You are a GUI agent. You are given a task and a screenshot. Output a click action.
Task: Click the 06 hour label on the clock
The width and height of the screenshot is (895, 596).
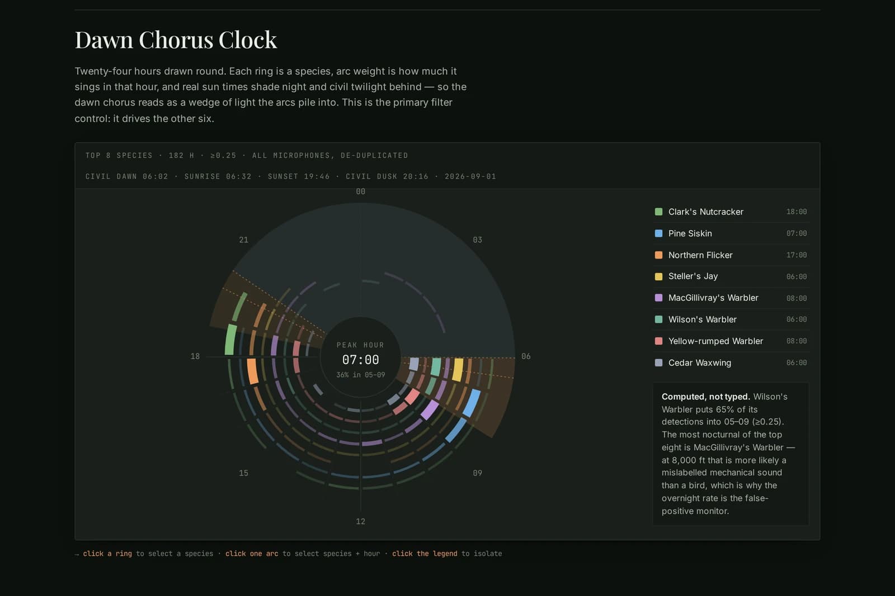(x=526, y=356)
